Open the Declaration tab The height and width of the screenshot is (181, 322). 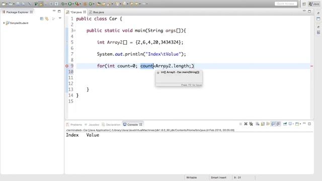[x=111, y=125]
